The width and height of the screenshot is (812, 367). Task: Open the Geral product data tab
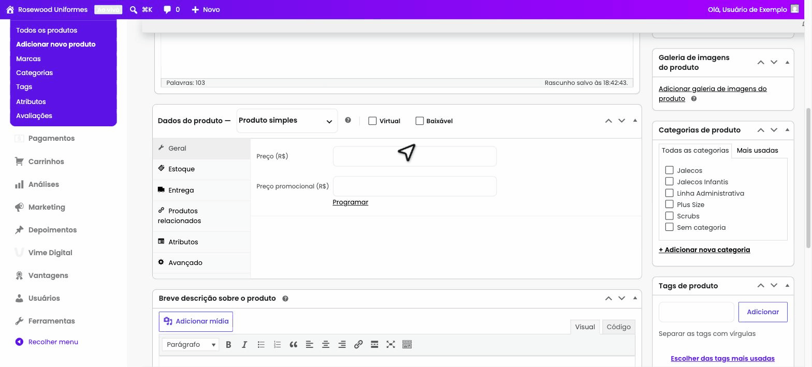201,149
